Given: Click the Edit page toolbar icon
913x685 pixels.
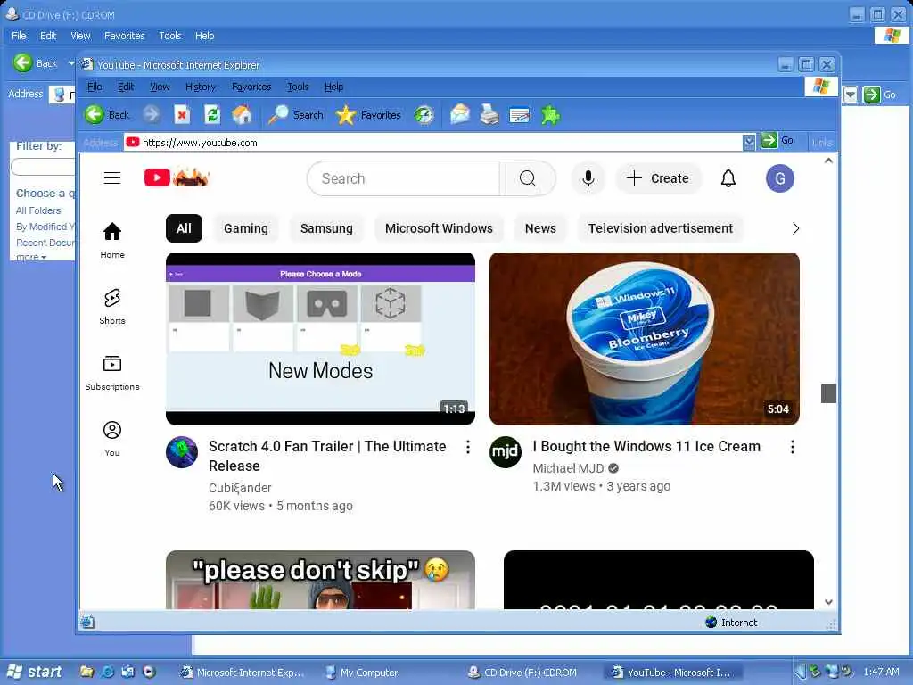Looking at the screenshot, I should coord(520,115).
